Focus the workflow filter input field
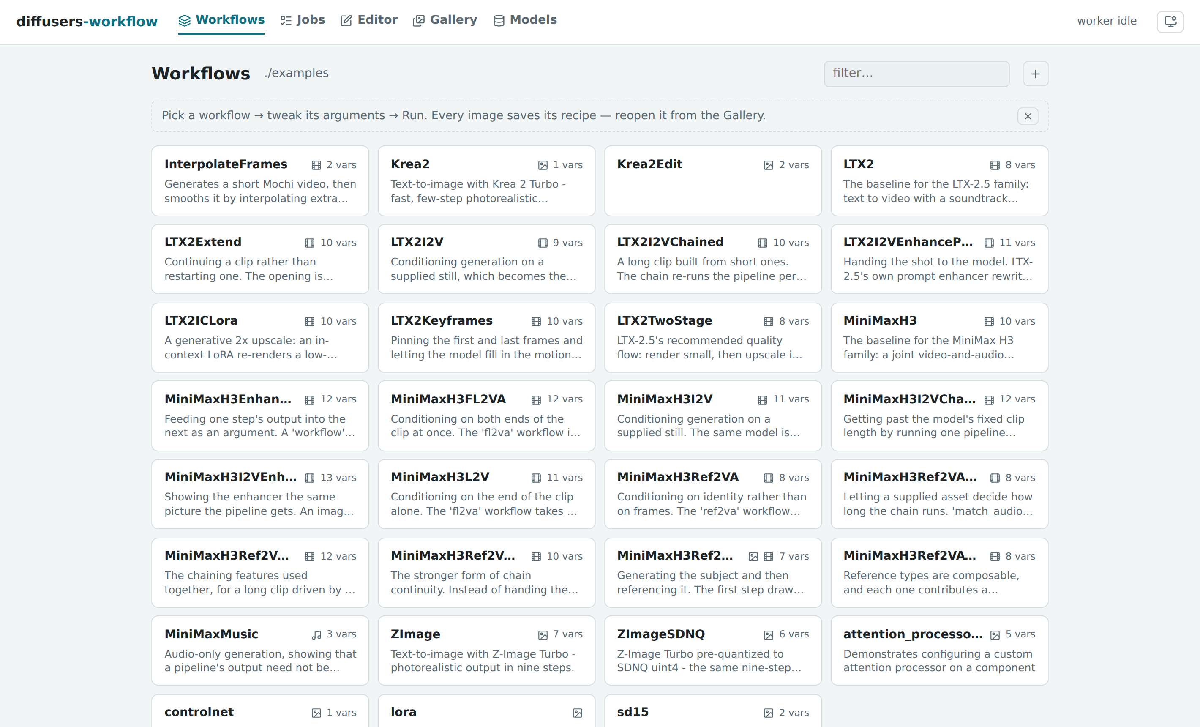The height and width of the screenshot is (727, 1200). pyautogui.click(x=916, y=74)
